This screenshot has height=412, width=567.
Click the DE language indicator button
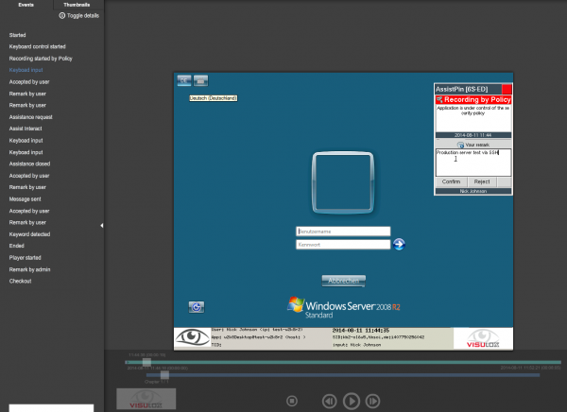(x=184, y=80)
